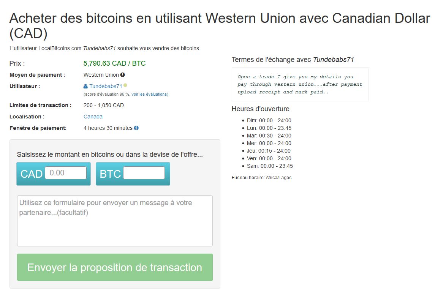
Task: Select the price 5,790.63 CAD / BTC
Action: tap(114, 63)
